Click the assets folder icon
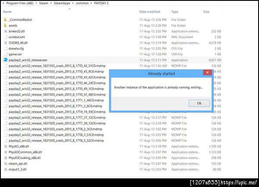Screen dimensions: 259x187 tap(5, 25)
